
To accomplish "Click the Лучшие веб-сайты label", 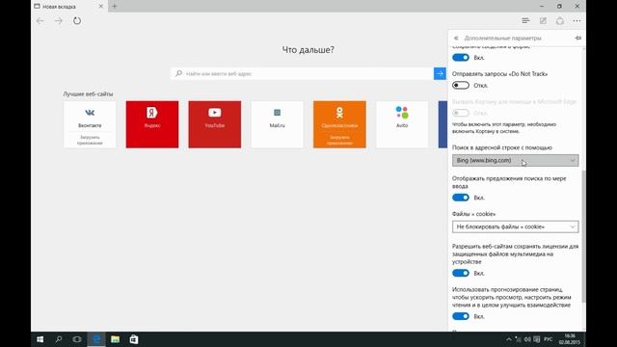I will pyautogui.click(x=88, y=94).
